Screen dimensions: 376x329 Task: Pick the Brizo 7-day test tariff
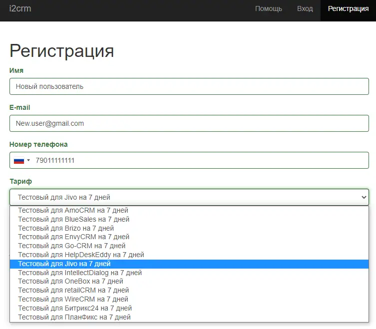click(x=66, y=228)
